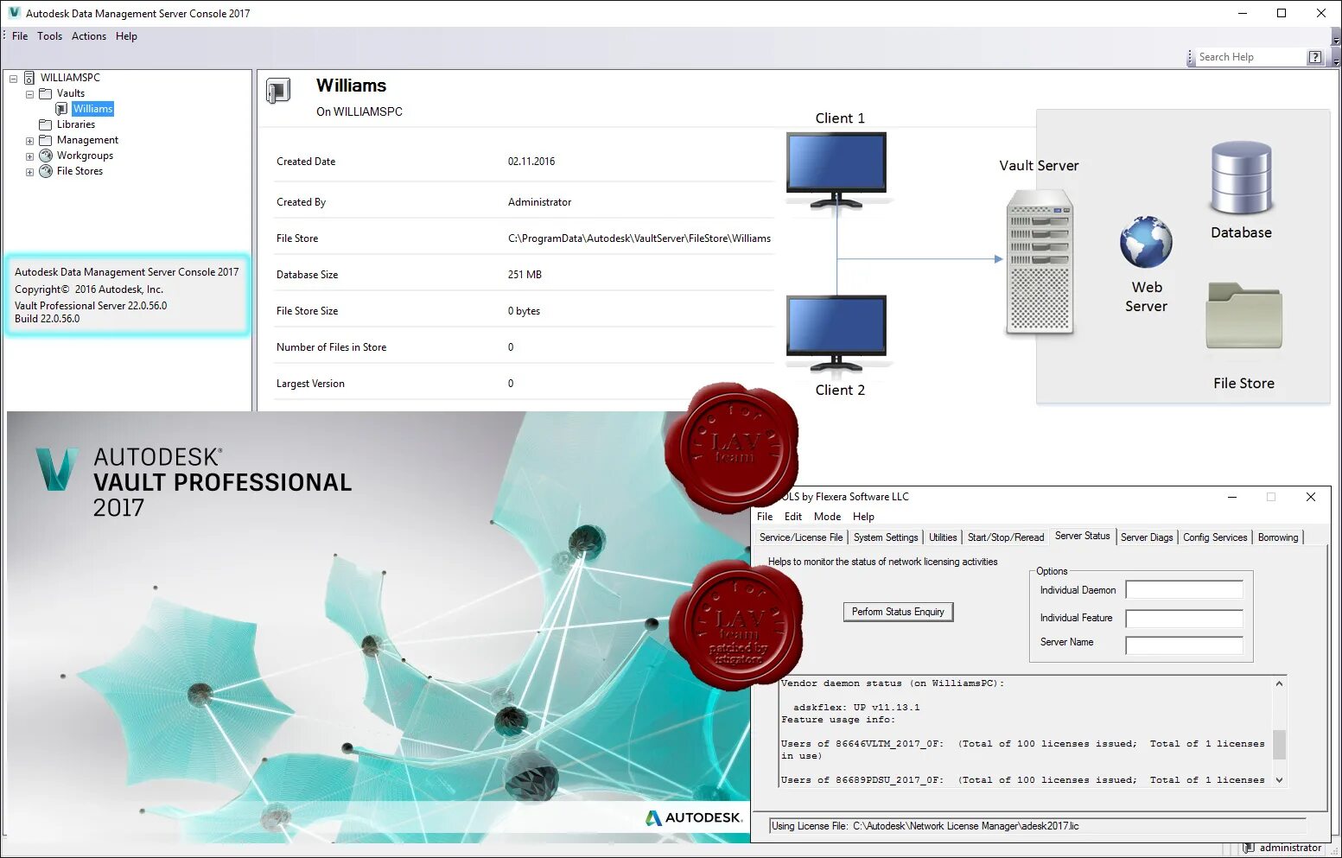
Task: Click the 'On WILLIAMSPC' subtitle text
Action: [359, 111]
